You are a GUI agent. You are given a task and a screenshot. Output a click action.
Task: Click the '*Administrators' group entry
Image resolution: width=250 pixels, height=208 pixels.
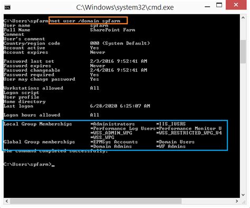pos(112,124)
